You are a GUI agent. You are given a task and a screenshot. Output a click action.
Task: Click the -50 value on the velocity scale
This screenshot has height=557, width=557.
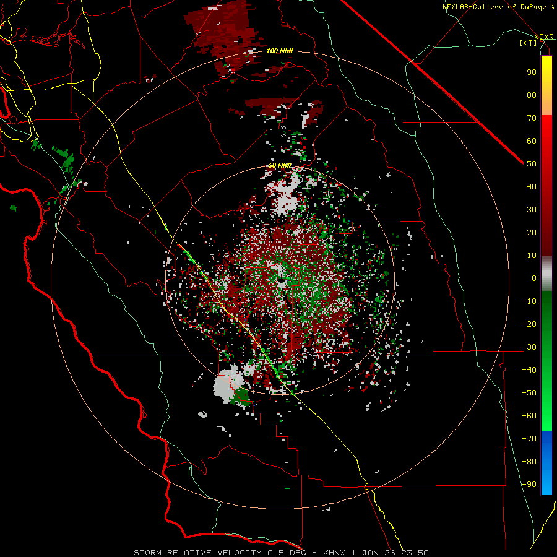(x=529, y=393)
